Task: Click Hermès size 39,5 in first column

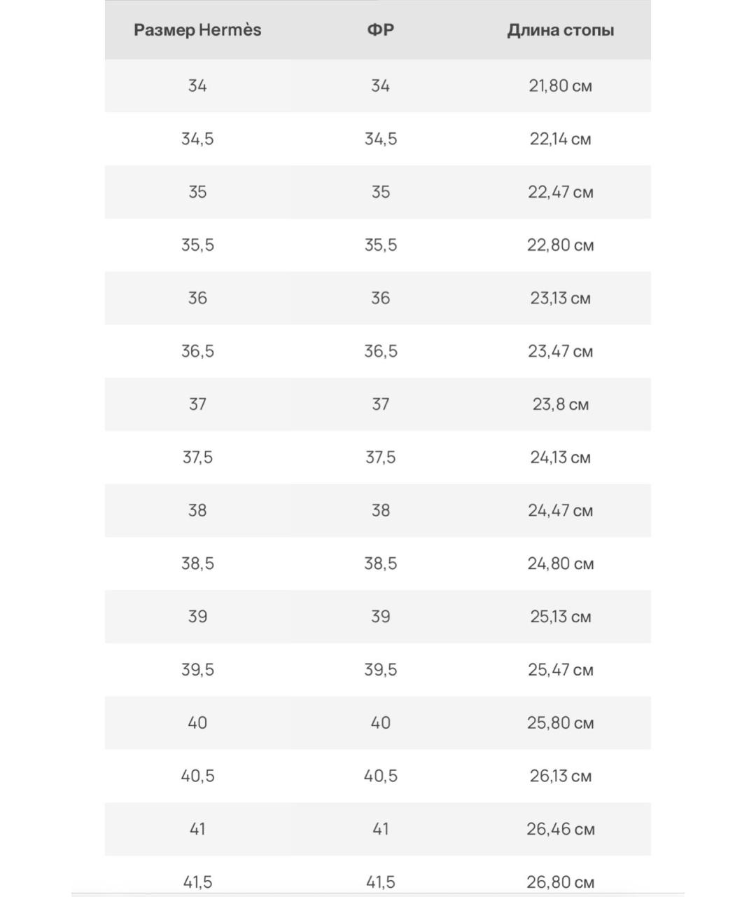Action: pyautogui.click(x=197, y=670)
